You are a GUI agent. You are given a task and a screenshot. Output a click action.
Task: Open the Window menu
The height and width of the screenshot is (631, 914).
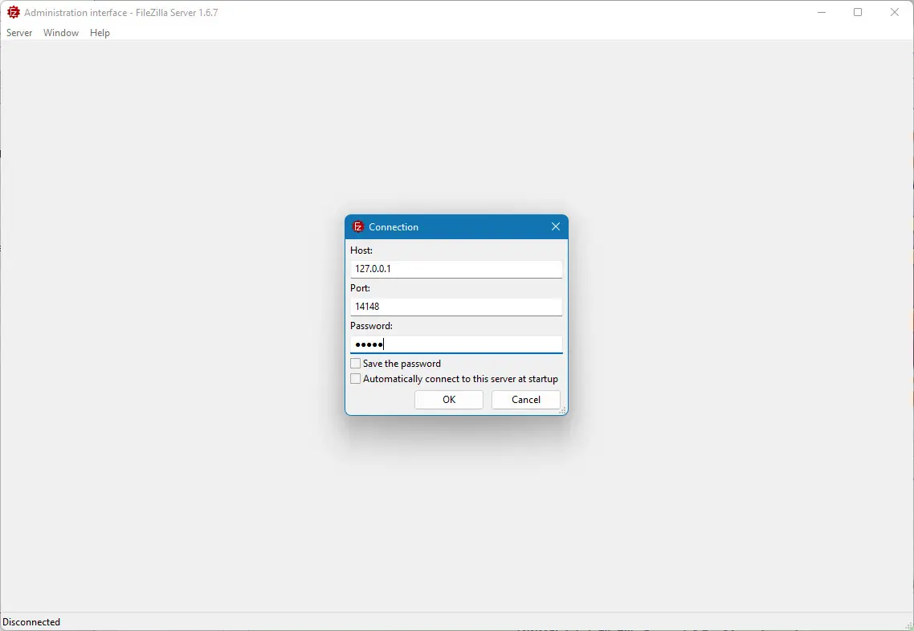[x=60, y=33]
